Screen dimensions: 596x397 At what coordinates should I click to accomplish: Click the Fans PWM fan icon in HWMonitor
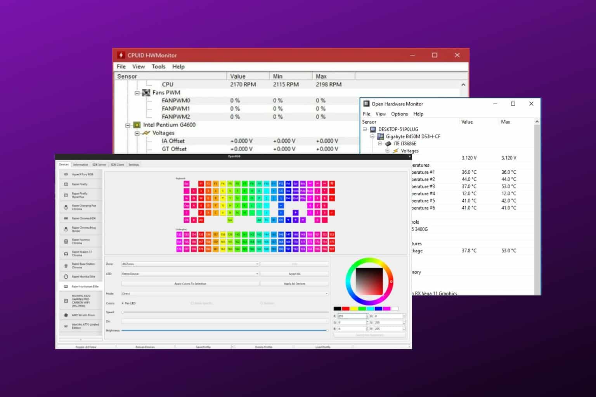pyautogui.click(x=146, y=93)
